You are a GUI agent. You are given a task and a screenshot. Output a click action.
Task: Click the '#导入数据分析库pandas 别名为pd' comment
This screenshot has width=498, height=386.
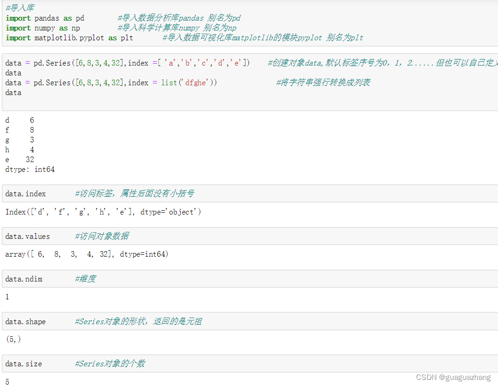tap(179, 18)
